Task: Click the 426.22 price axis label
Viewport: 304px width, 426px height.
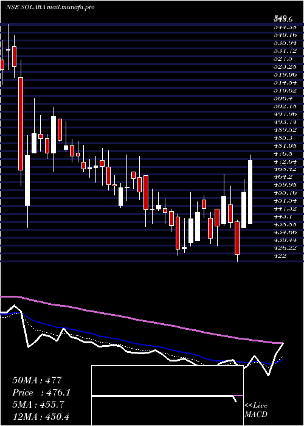Action: [x=285, y=248]
